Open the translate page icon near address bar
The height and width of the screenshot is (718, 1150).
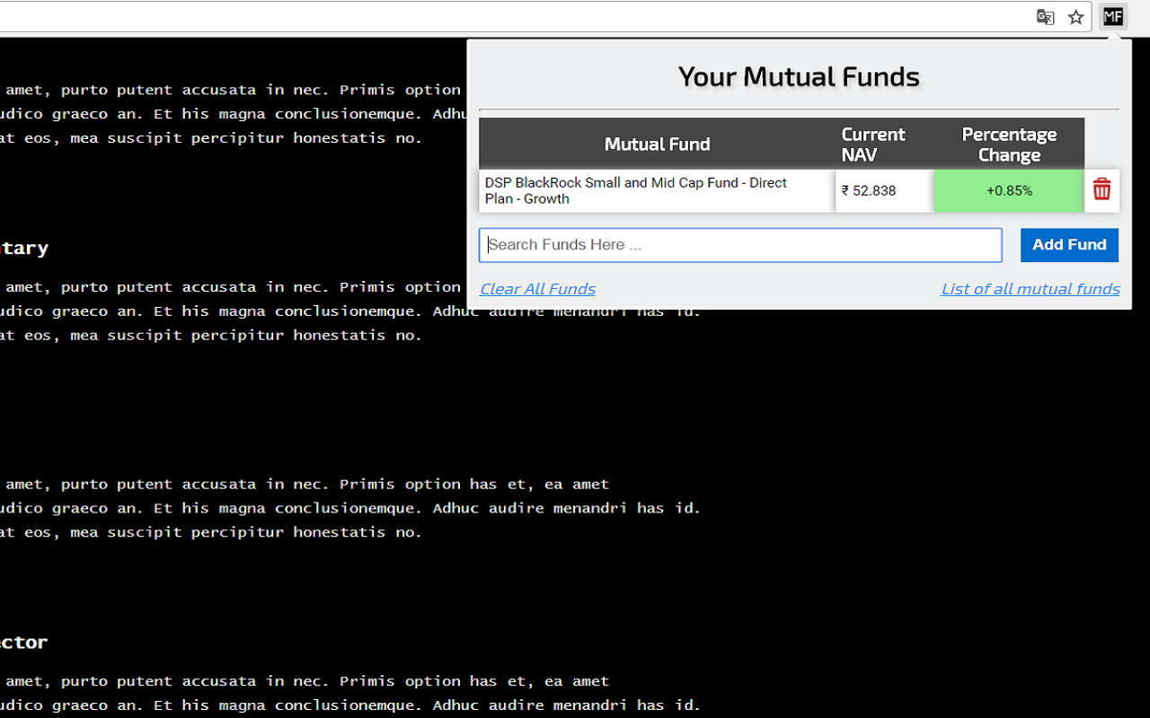pos(1045,16)
